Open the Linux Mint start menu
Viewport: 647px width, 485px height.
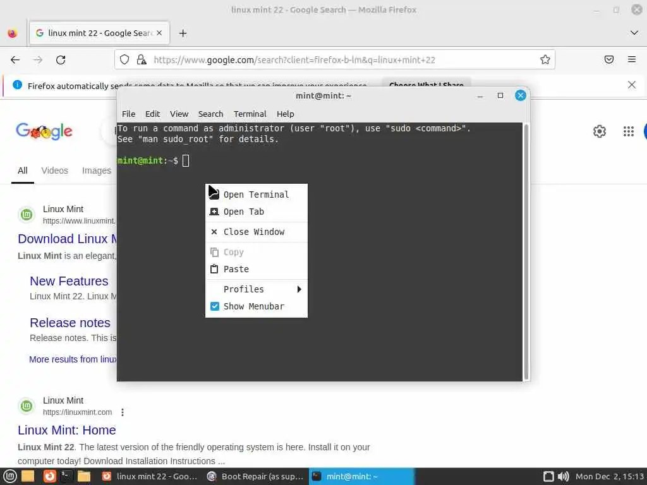point(10,476)
